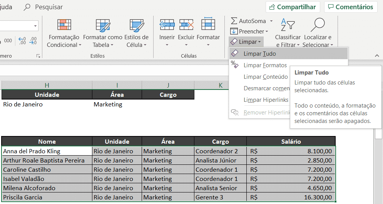383x204 pixels.
Task: Click Remover Hiperlinks menu entry
Action: tap(266, 113)
